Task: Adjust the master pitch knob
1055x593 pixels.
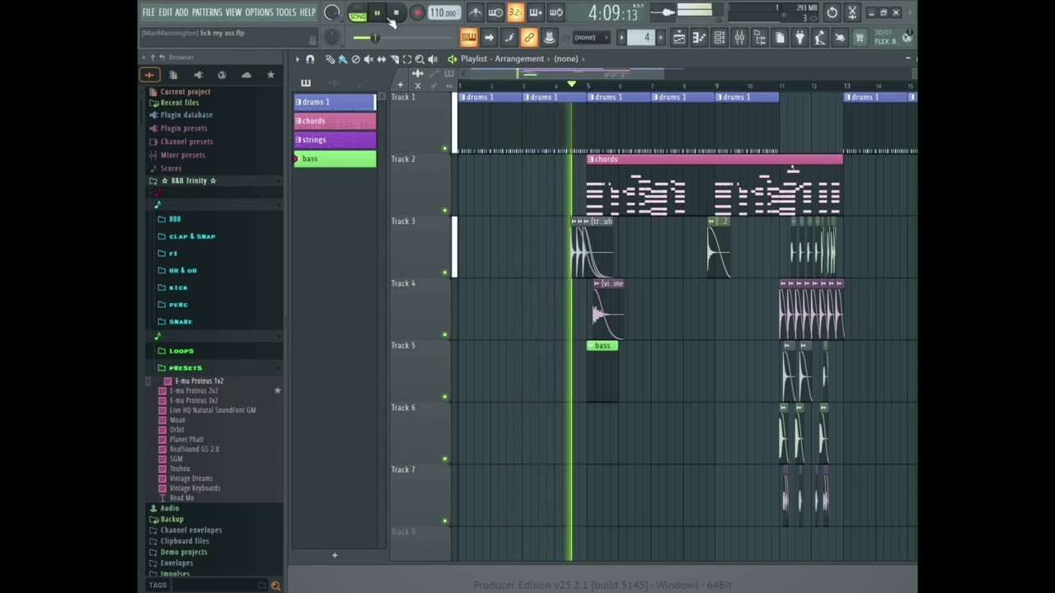Action: (x=332, y=37)
